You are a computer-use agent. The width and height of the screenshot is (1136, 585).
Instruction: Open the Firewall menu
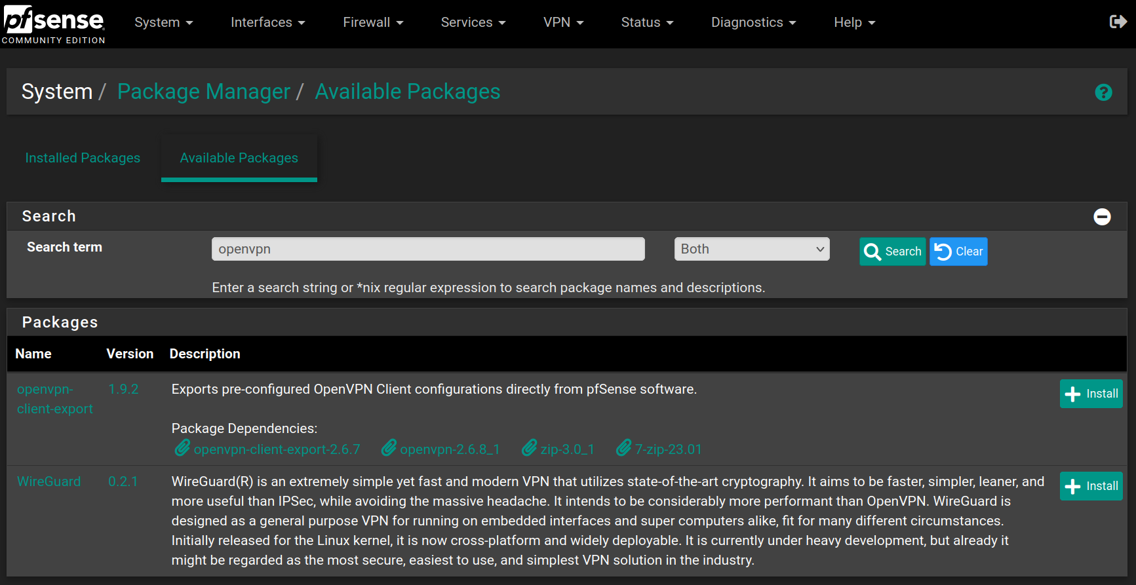(373, 22)
